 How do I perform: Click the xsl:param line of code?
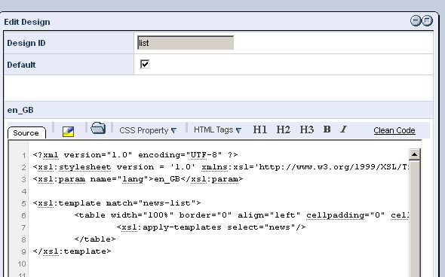138,179
